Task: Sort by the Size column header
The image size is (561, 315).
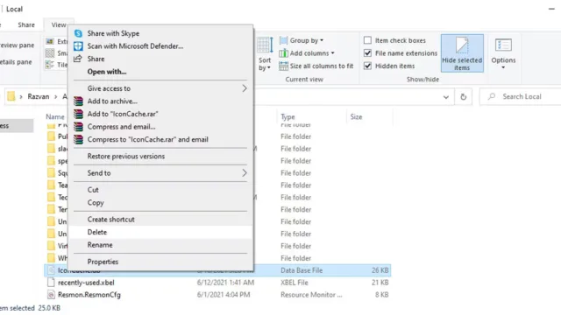Action: coord(356,116)
